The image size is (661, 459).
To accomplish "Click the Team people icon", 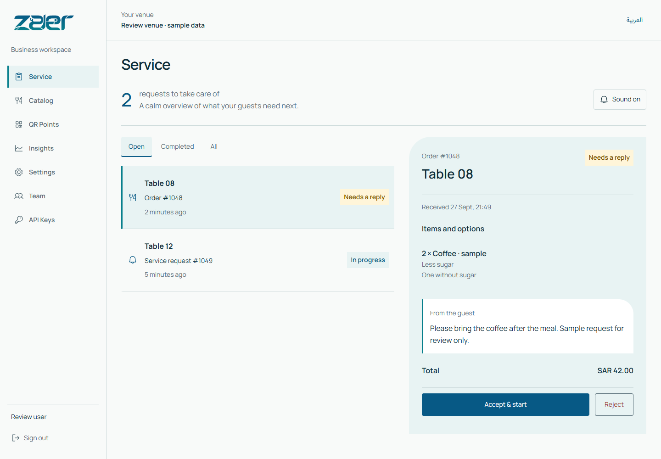I will pos(19,196).
